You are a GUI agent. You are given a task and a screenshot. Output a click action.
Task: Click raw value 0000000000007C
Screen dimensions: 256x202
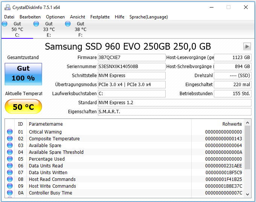click(224, 193)
